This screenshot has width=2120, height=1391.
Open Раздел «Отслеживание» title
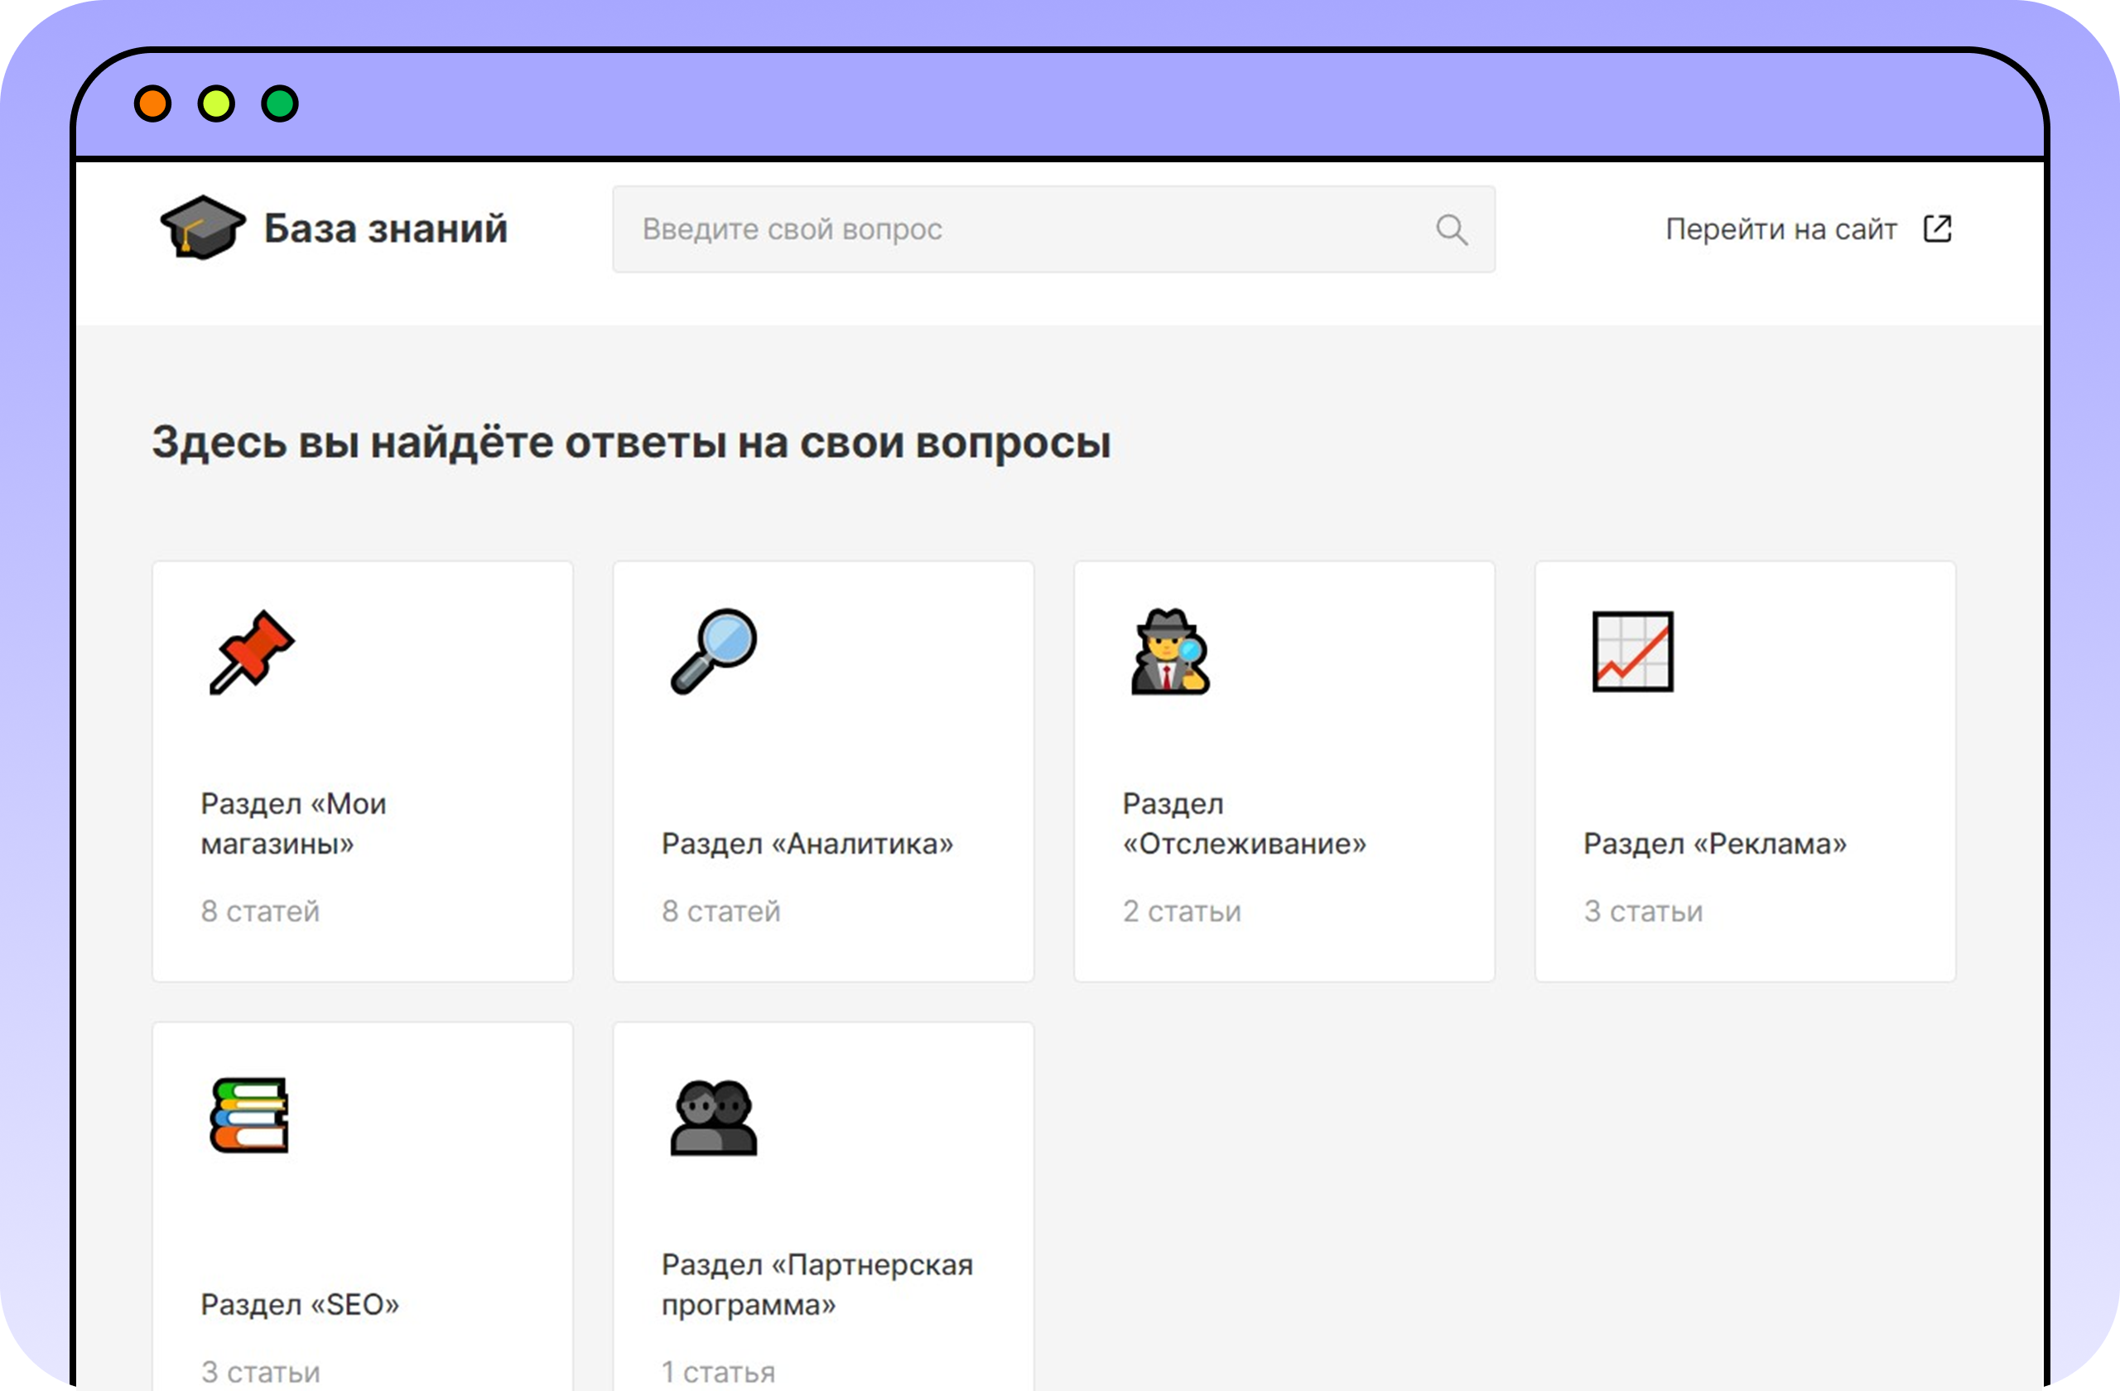point(1245,824)
